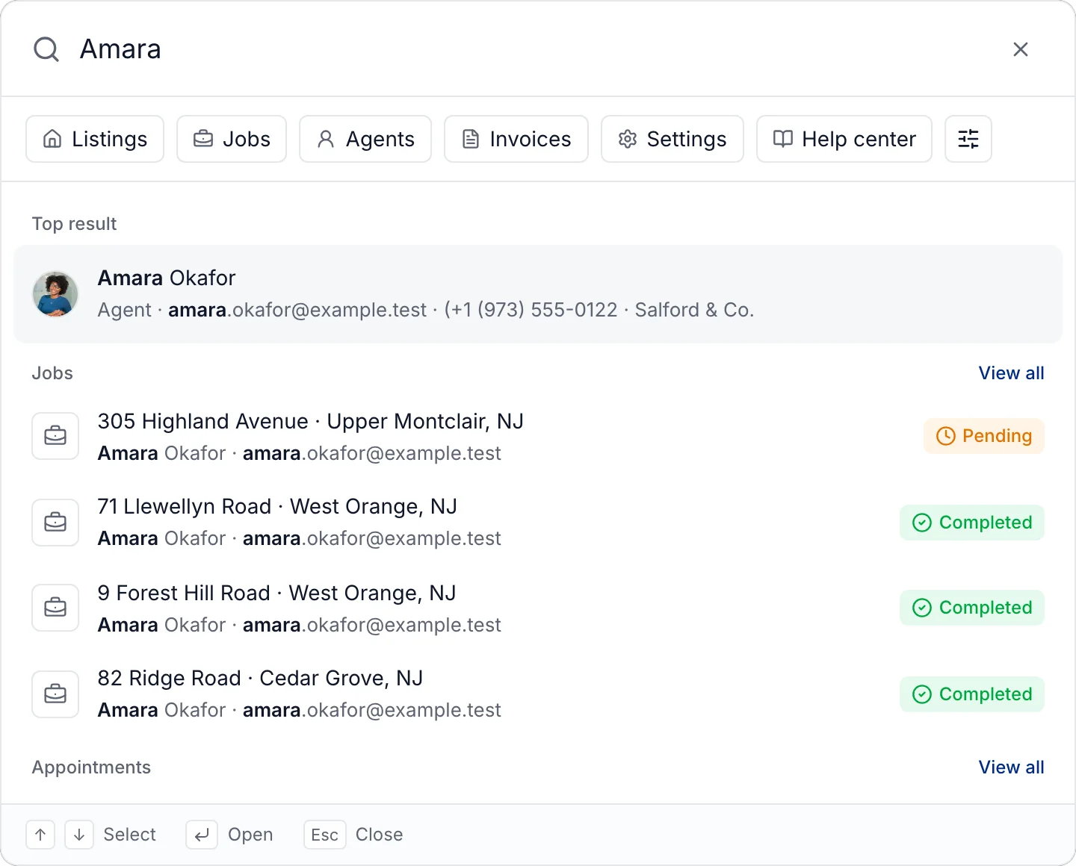This screenshot has height=866, width=1076.
Task: Open the 305 Highland Avenue job
Action: 538,436
